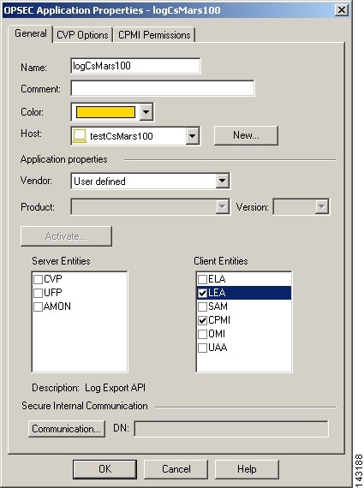Close the OPSEC Application Properties dialog
This screenshot has width=364, height=488.
(x=342, y=10)
